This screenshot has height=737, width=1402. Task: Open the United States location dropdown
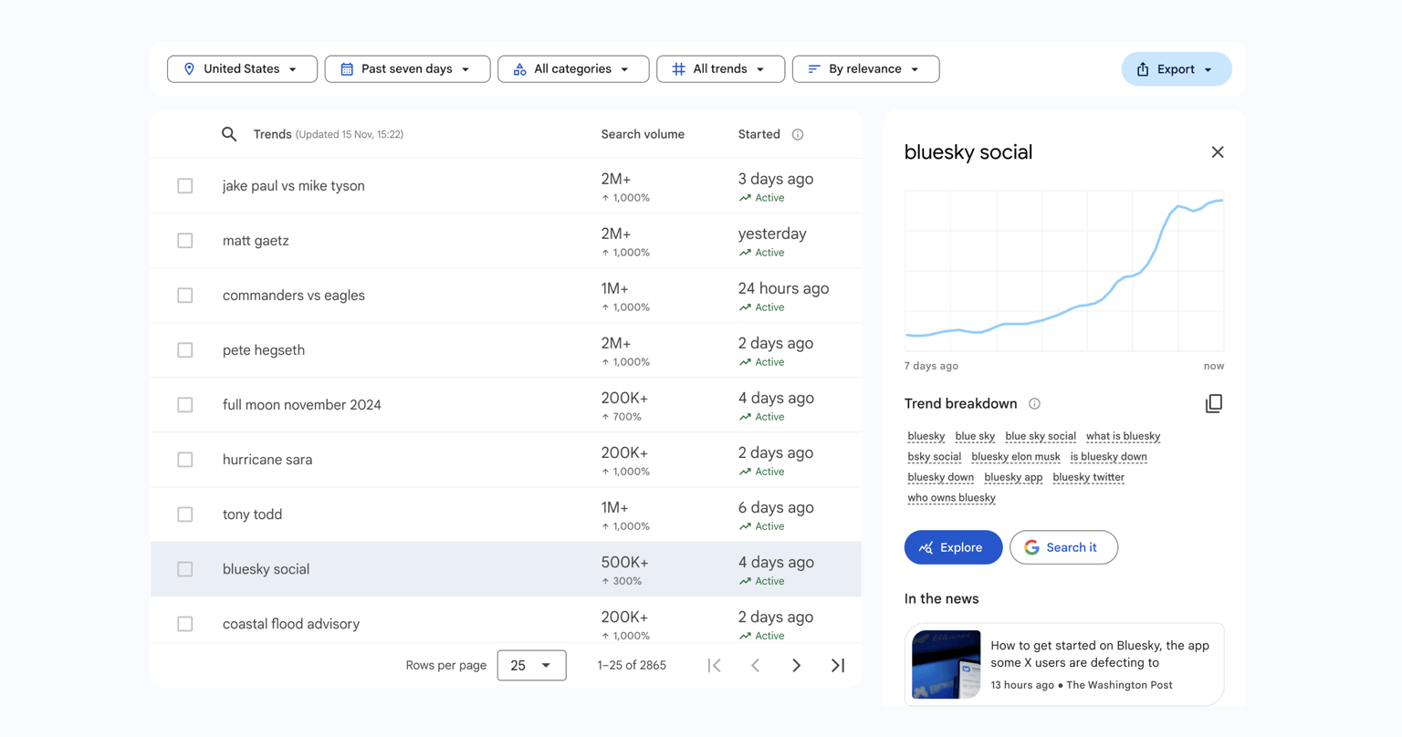pyautogui.click(x=242, y=69)
